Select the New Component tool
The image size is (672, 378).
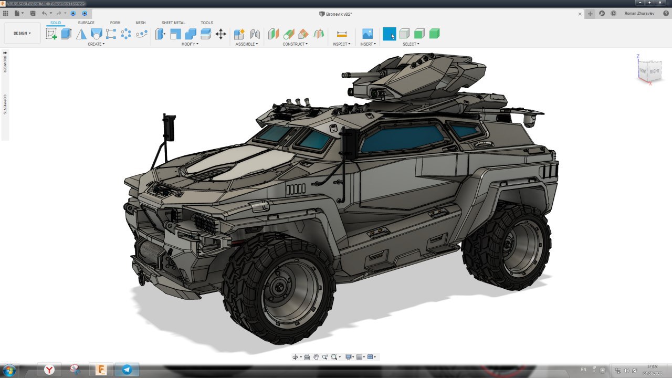tap(239, 34)
